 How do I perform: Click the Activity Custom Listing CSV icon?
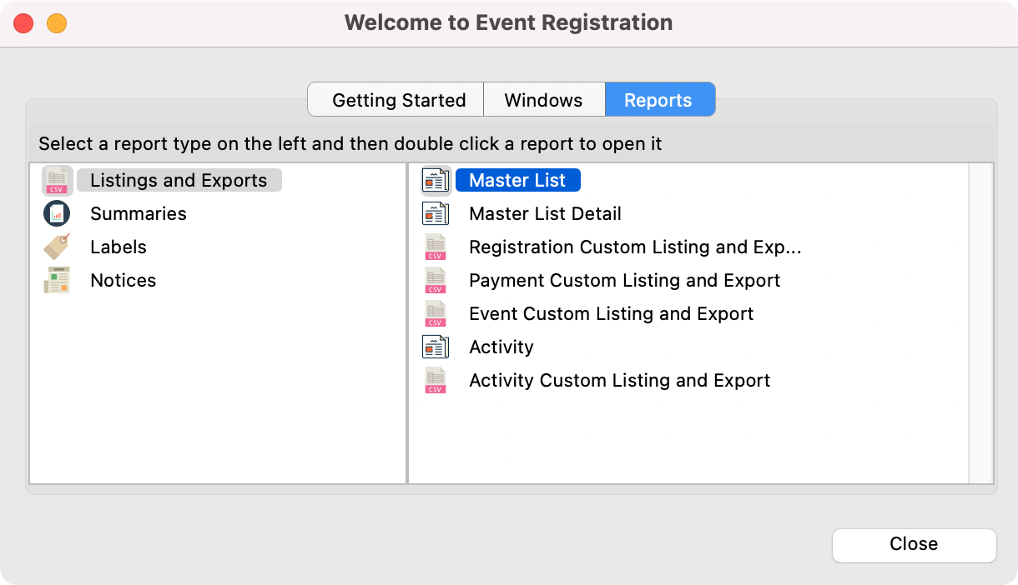[x=436, y=381]
